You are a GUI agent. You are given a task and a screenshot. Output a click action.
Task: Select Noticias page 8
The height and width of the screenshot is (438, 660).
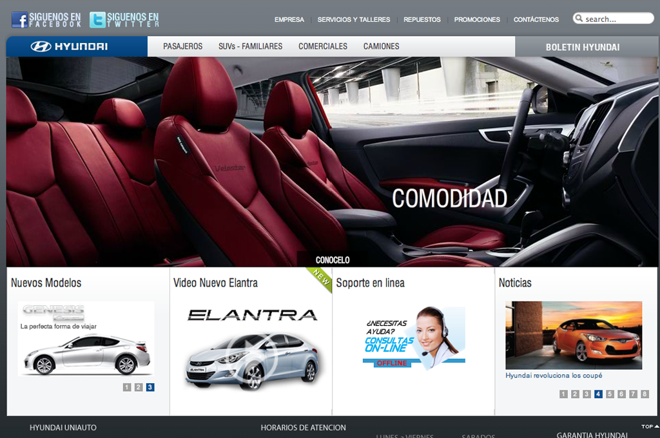tap(645, 394)
